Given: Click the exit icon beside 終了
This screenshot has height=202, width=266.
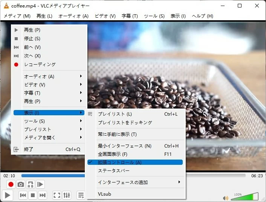Looking at the screenshot, I should [16, 149].
